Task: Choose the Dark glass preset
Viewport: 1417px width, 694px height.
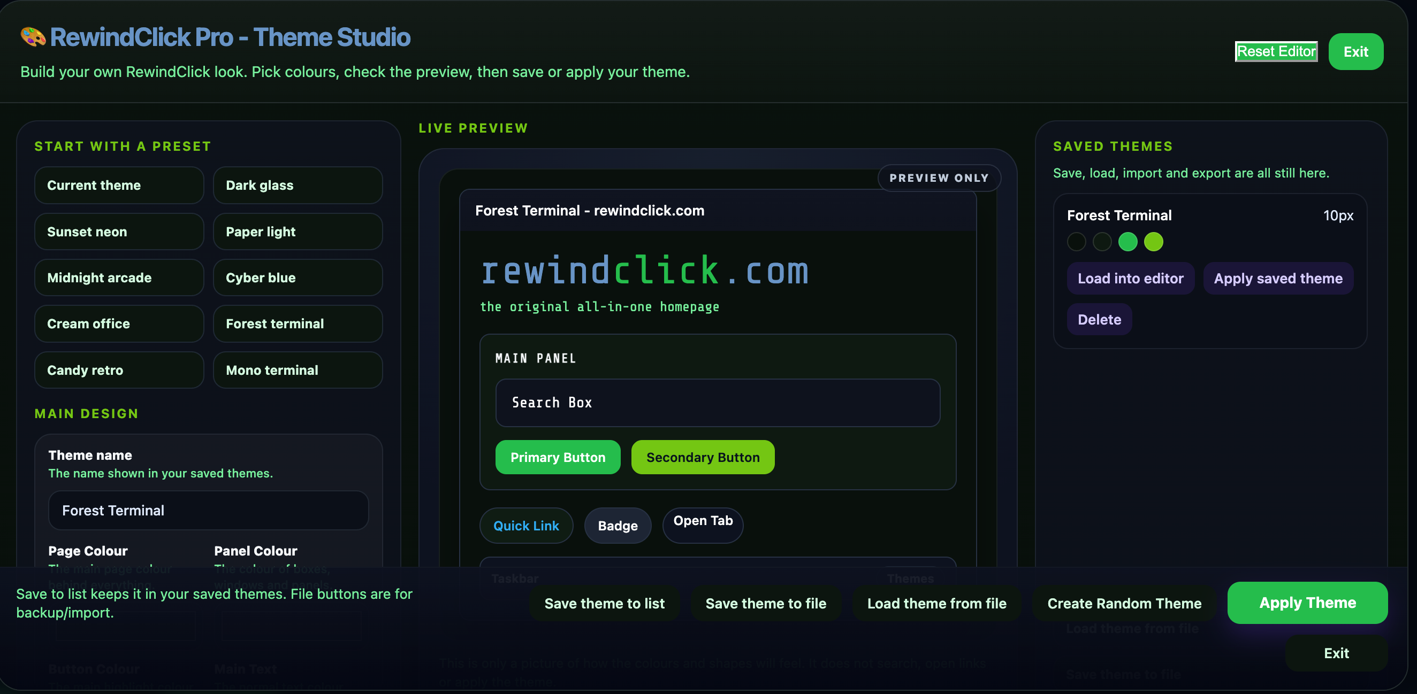Action: (298, 185)
